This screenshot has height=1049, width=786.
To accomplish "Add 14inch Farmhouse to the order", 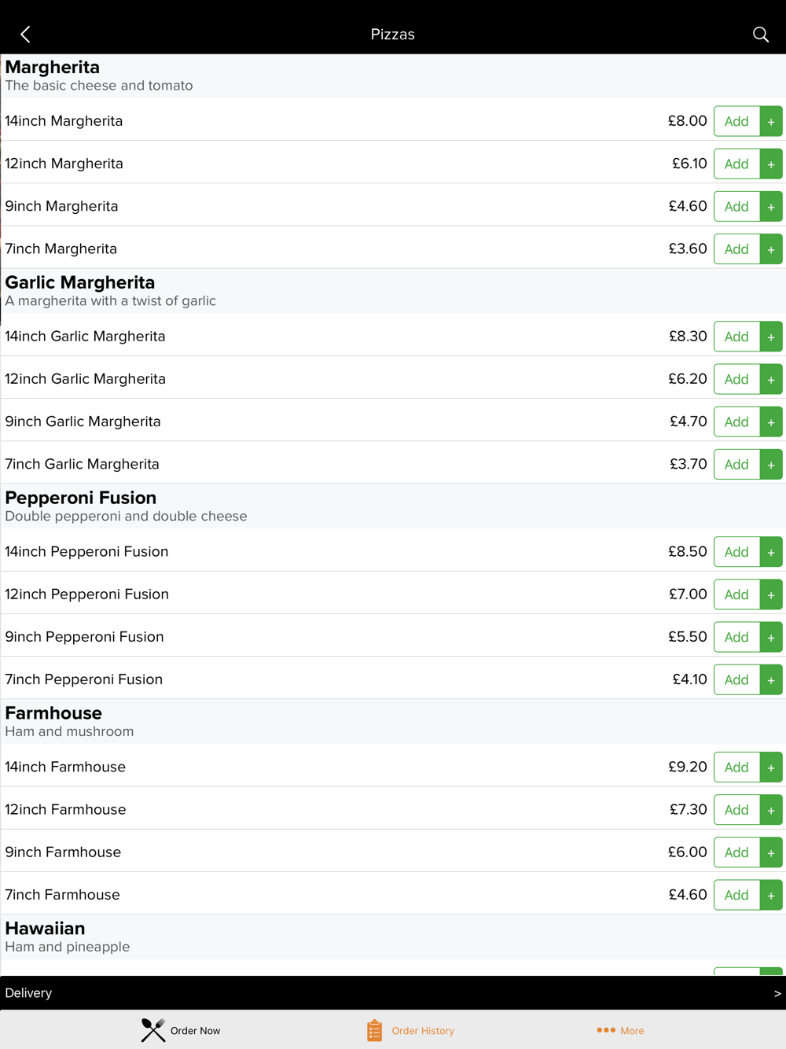I will click(x=736, y=767).
